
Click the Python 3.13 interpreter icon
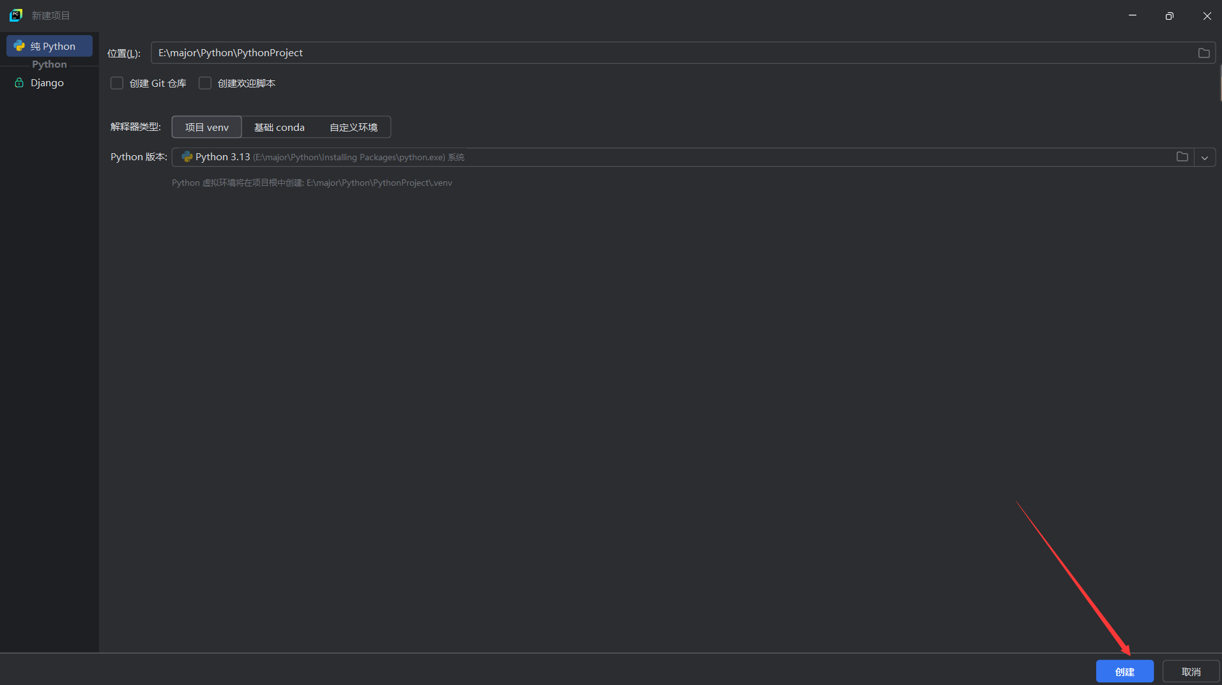coord(187,157)
